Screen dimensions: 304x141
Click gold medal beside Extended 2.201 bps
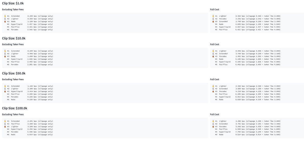(5, 121)
